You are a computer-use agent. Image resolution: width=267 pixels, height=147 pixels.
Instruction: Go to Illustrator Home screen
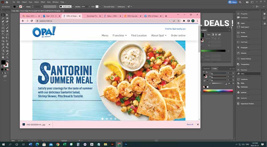pos(7,2)
